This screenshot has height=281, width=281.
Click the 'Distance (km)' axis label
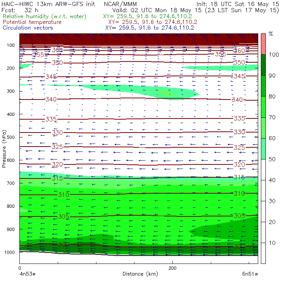[140, 274]
